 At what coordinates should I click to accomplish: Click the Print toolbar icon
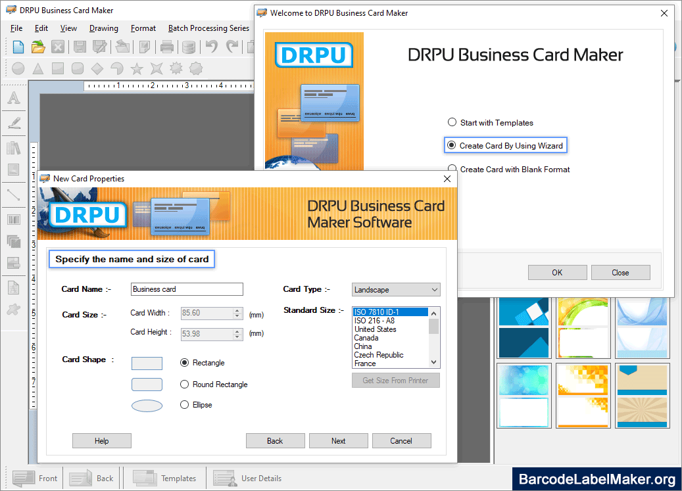pos(167,47)
